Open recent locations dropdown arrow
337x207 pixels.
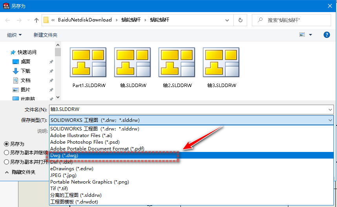(28, 20)
